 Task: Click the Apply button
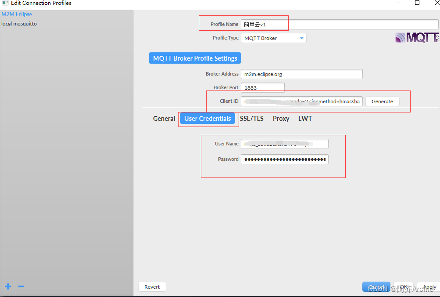[428, 287]
